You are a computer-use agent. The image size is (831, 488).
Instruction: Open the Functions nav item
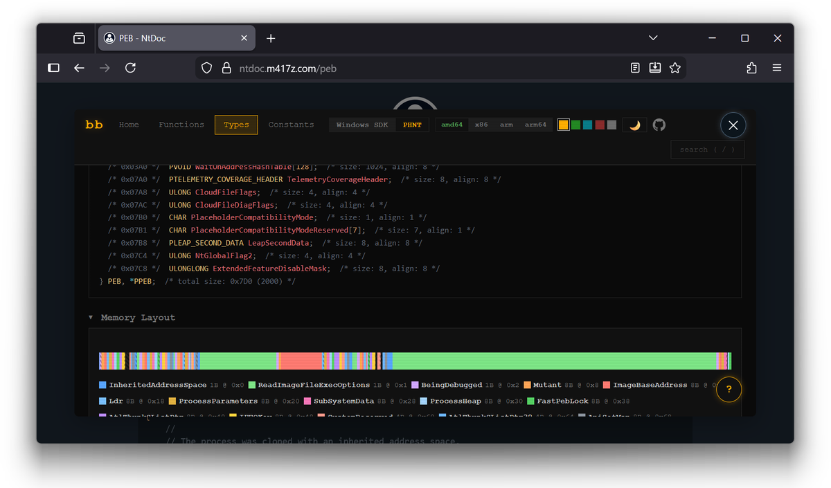[x=181, y=125]
